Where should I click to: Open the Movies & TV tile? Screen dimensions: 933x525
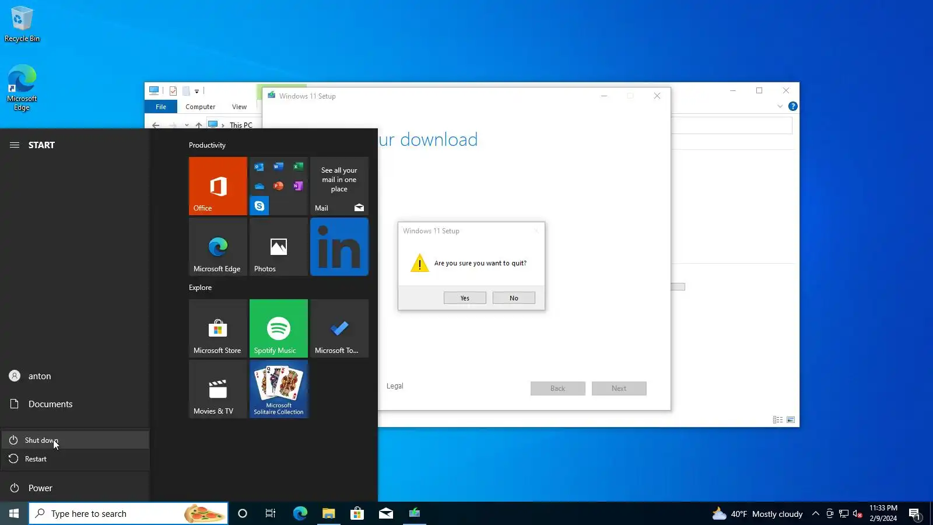click(x=218, y=389)
